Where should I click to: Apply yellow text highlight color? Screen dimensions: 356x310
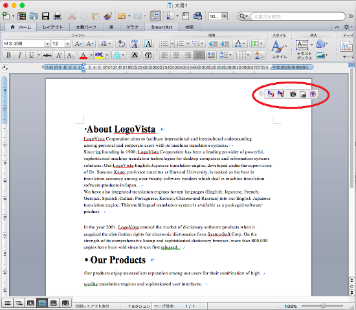pos(99,55)
